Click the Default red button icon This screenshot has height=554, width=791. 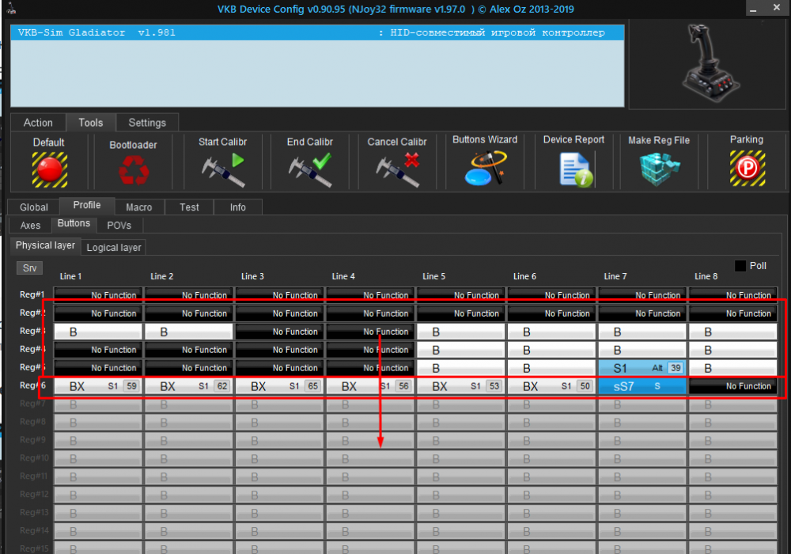click(x=49, y=169)
